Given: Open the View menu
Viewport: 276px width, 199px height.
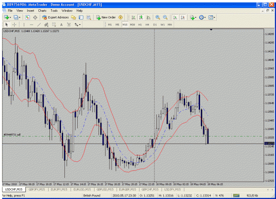Looking at the screenshot, I should point(20,11).
